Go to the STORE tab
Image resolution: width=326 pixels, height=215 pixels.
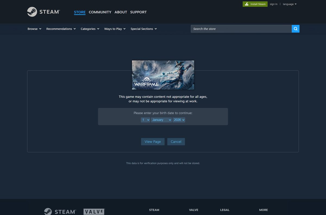(80, 12)
